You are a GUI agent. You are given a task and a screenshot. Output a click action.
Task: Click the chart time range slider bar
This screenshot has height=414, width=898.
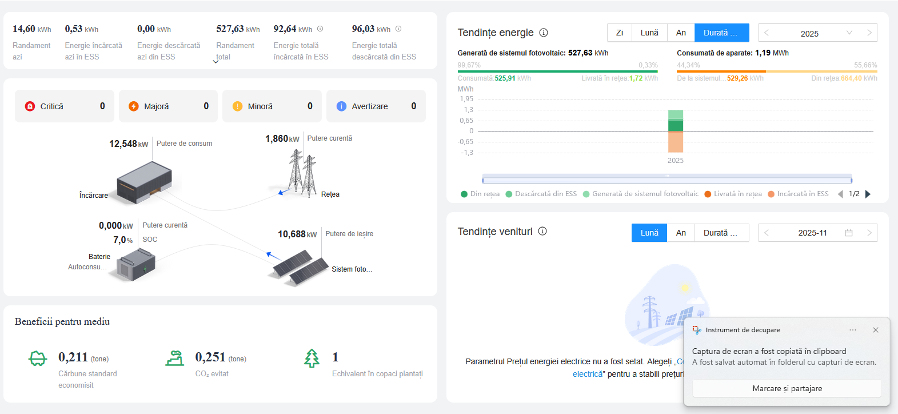pos(666,179)
